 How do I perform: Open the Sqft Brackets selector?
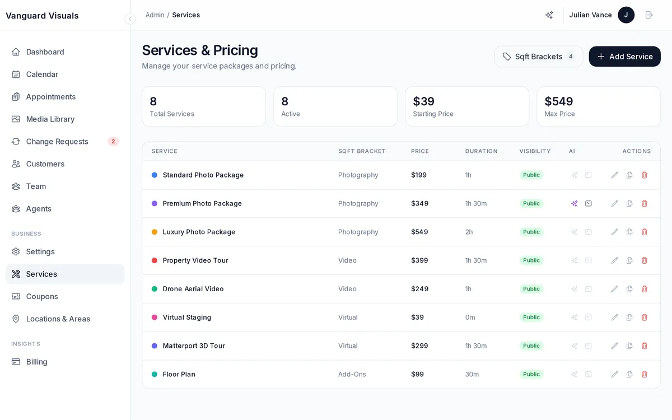(x=538, y=57)
